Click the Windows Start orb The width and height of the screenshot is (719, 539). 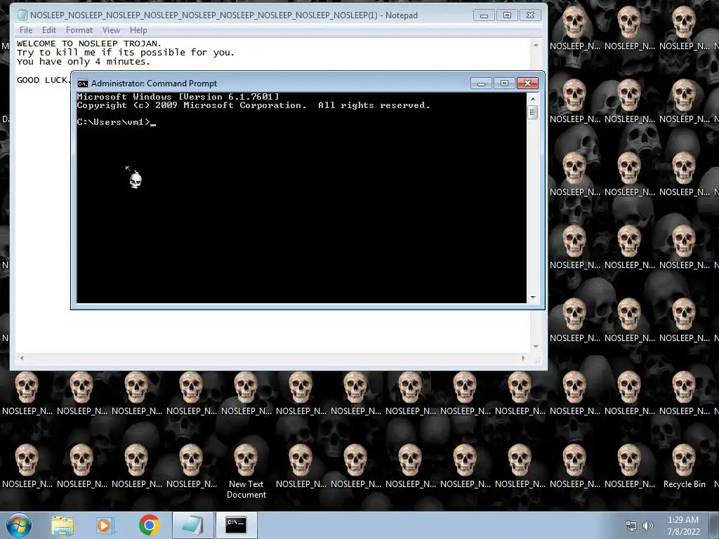pyautogui.click(x=19, y=525)
